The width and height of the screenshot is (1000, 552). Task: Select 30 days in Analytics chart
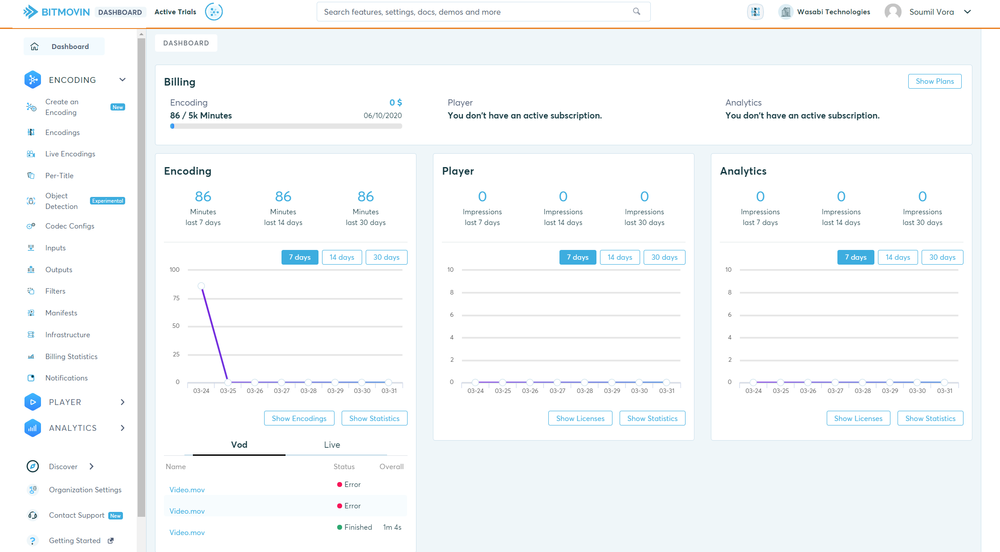click(x=943, y=257)
